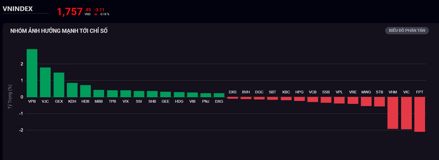Click the DXG ticker label
Screen dimensions: 439x160
[x=219, y=101]
